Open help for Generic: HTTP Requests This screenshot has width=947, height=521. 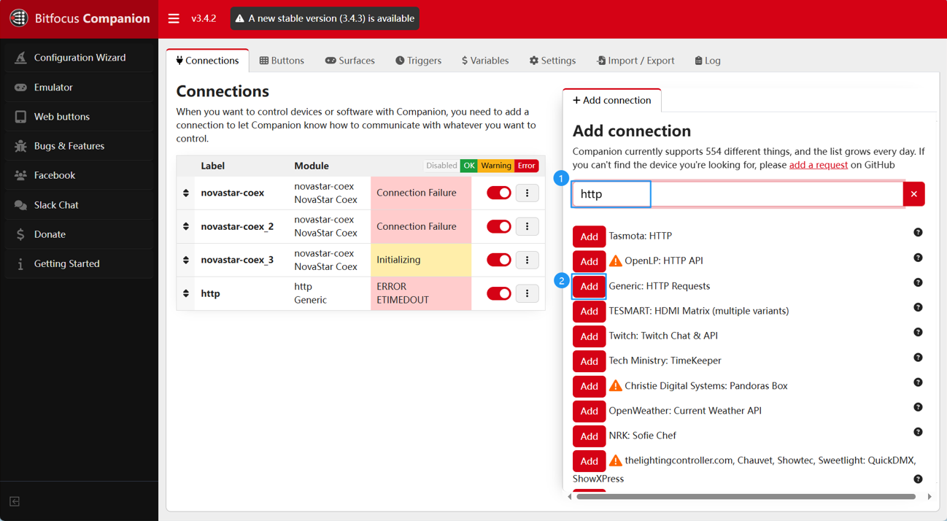[x=918, y=282]
